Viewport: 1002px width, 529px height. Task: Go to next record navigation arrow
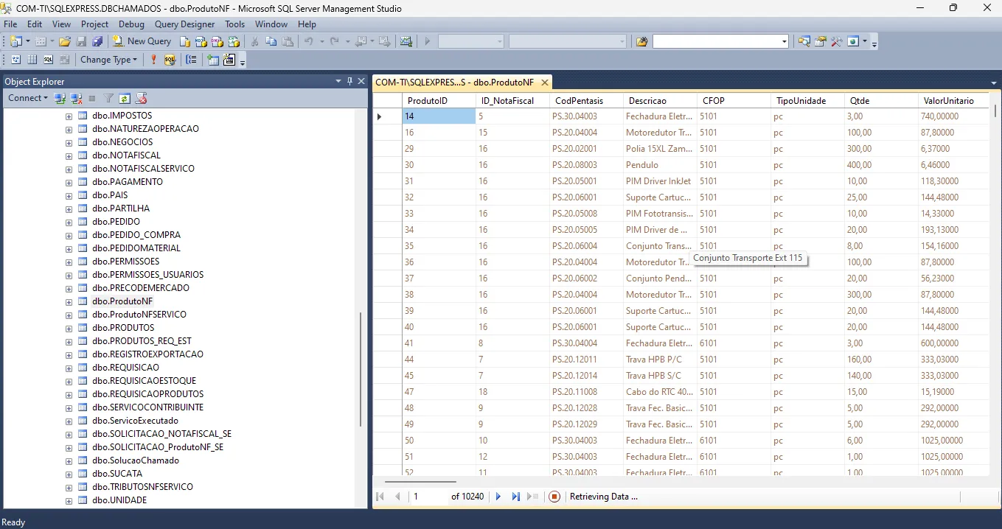click(498, 497)
